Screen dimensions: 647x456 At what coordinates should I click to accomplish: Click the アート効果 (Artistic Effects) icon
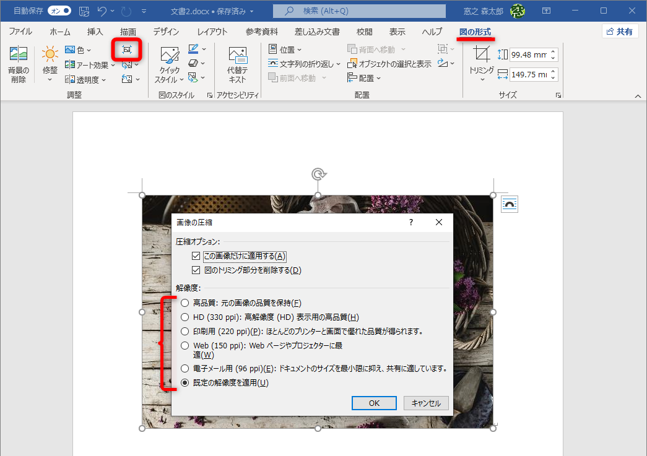70,65
